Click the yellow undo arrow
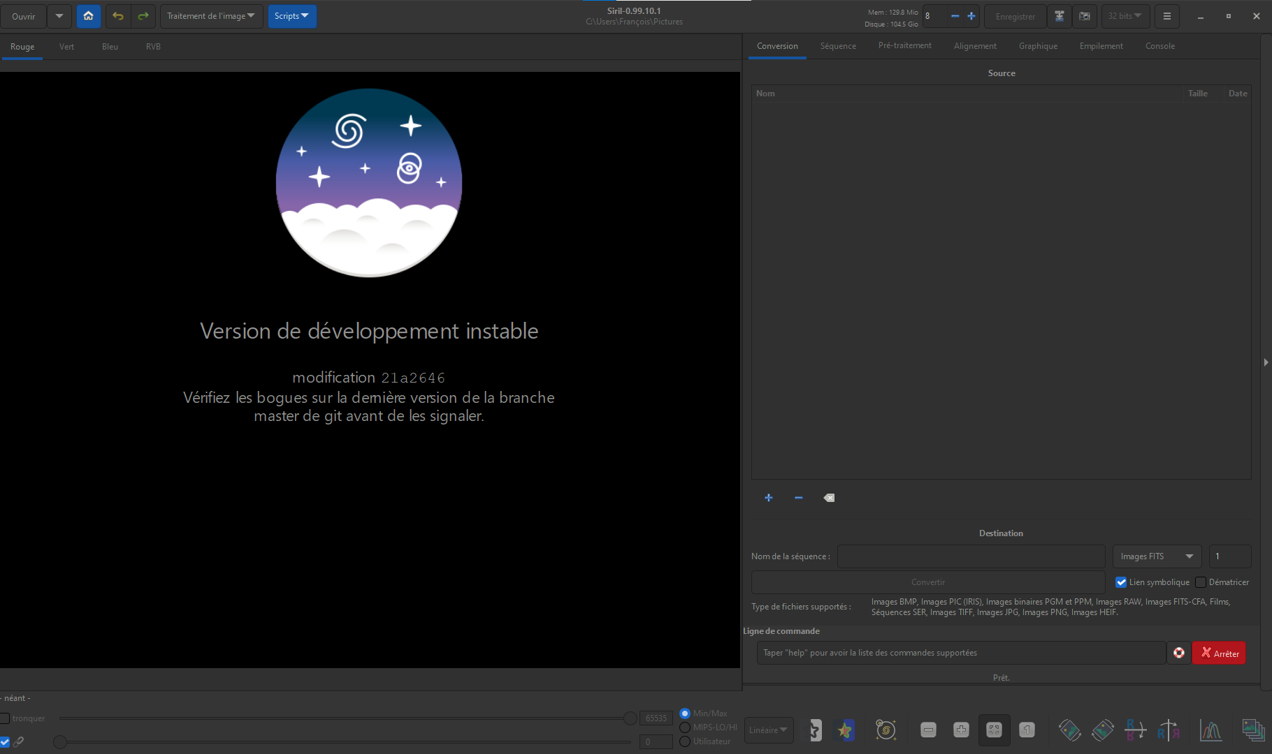This screenshot has height=754, width=1272. tap(118, 16)
